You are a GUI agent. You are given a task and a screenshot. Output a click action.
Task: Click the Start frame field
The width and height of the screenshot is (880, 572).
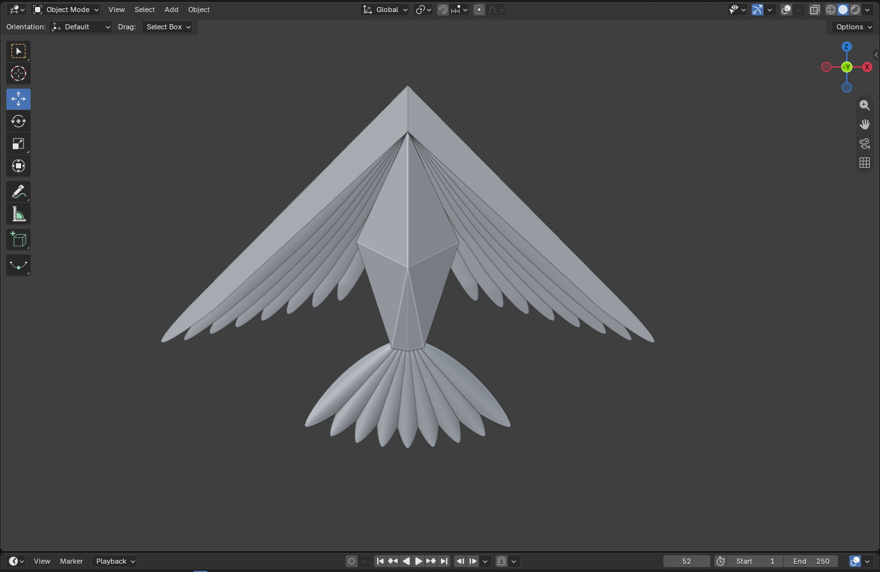755,561
